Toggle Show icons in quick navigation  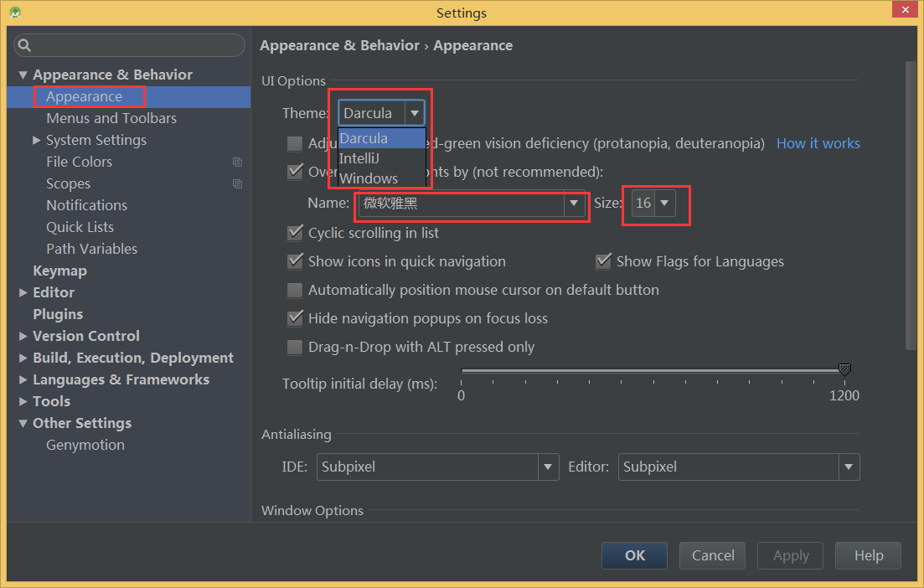[x=295, y=261]
